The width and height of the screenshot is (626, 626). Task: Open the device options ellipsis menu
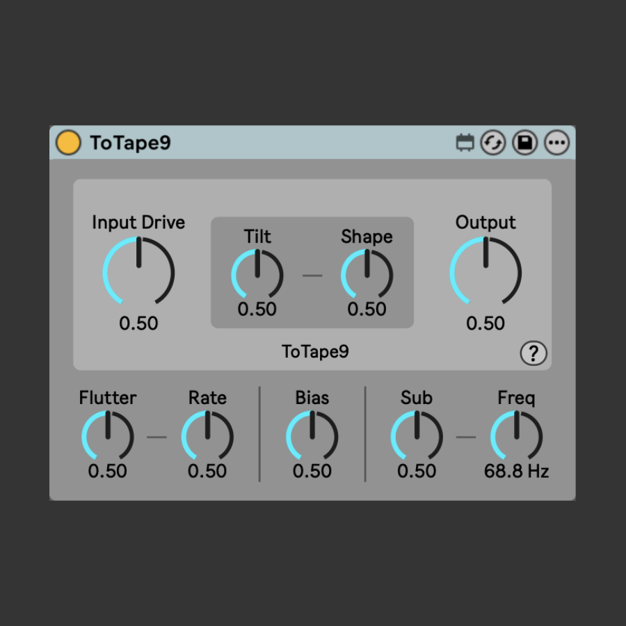click(556, 143)
